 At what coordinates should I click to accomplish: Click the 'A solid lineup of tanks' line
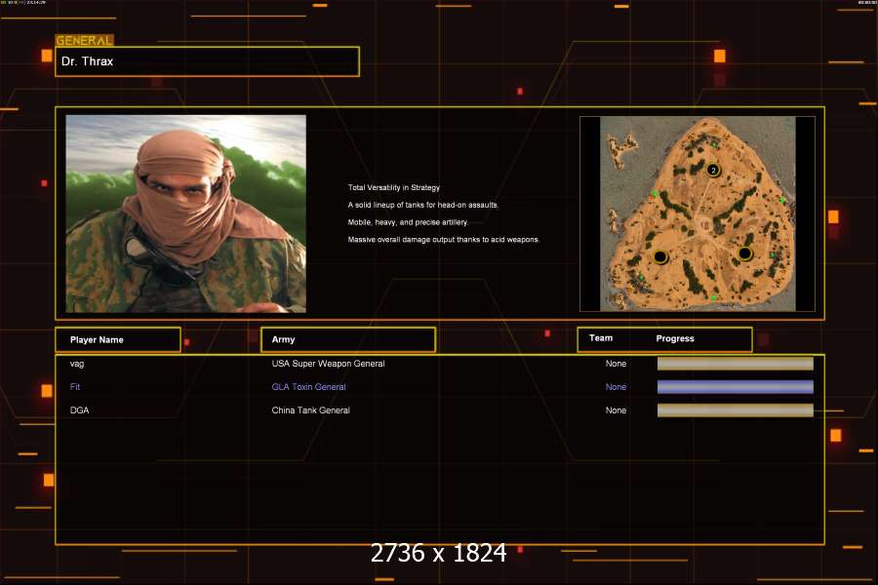422,205
